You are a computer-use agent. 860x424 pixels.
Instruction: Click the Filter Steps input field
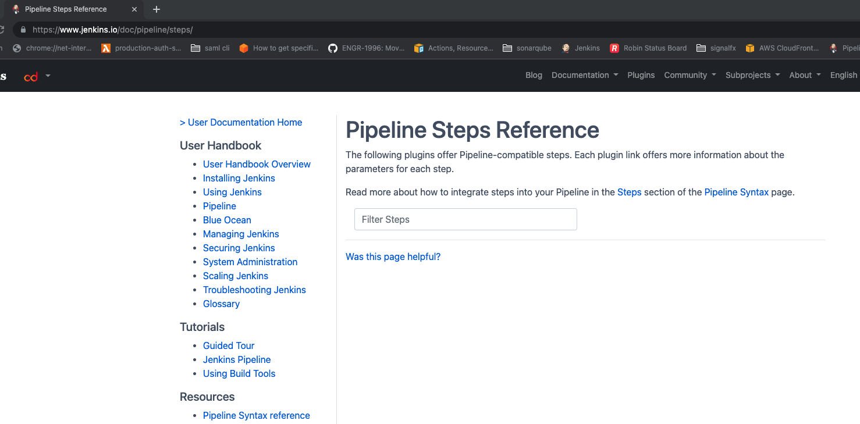click(465, 219)
